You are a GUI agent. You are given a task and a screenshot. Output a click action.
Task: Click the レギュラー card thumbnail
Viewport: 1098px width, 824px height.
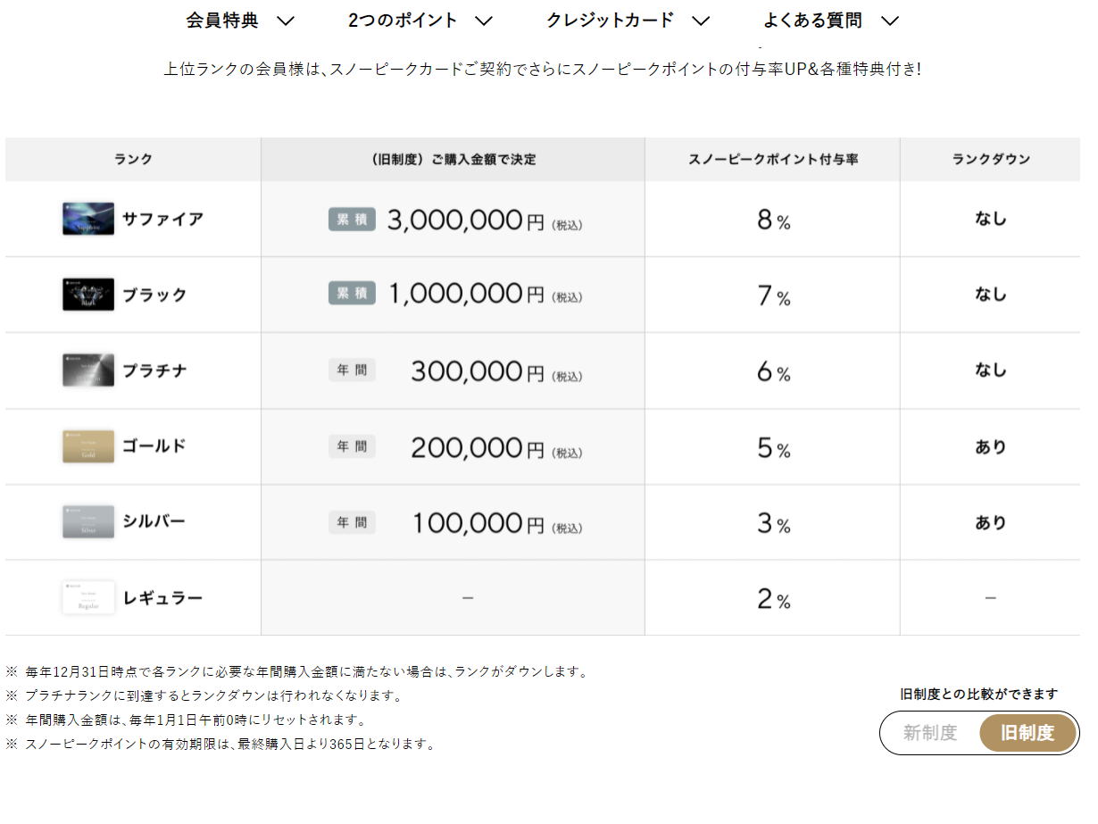(x=88, y=598)
